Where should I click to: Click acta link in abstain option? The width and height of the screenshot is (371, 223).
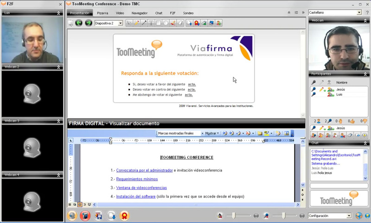(189, 95)
